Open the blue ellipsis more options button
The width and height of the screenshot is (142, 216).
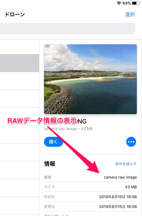[131, 142]
